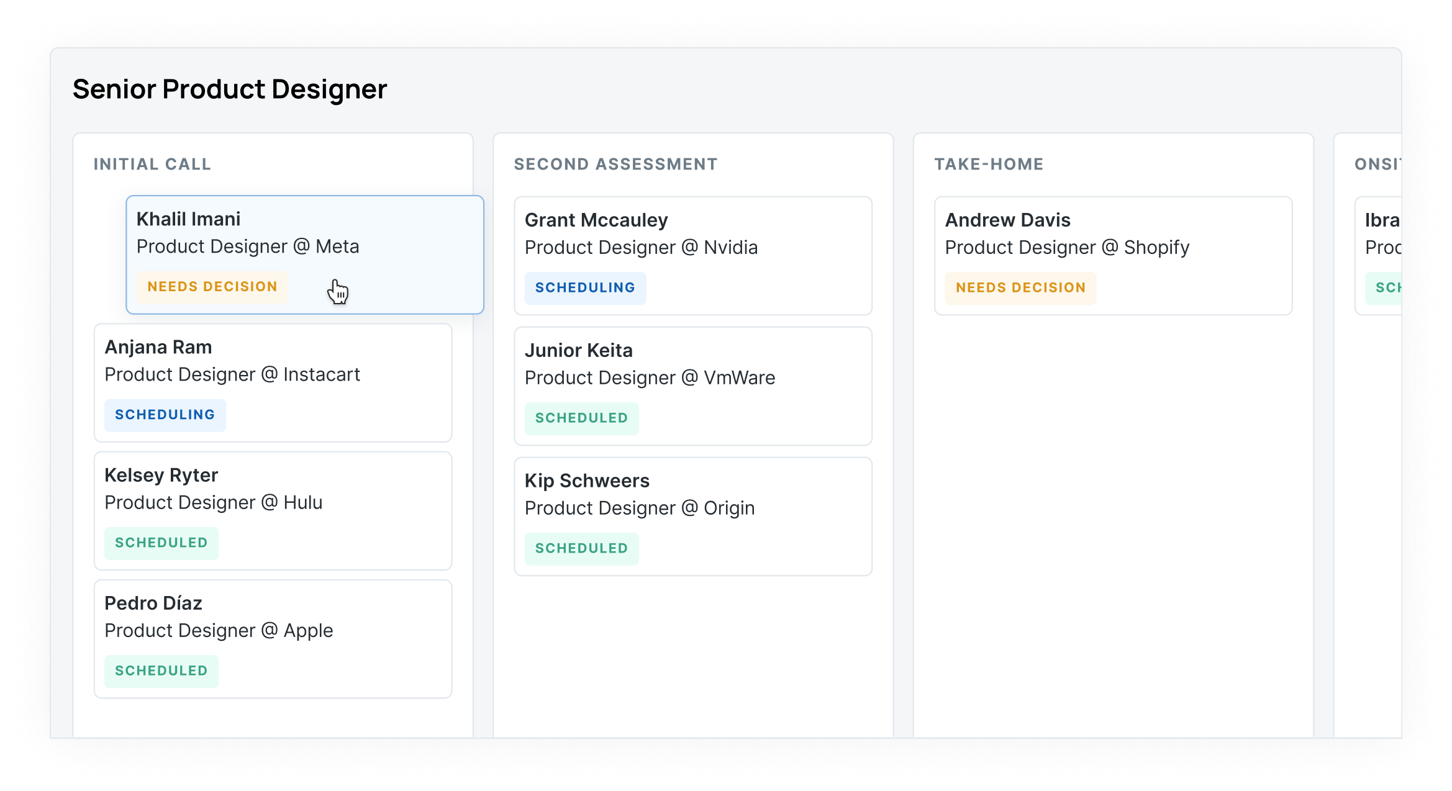Click the SCHEDULING badge on Anjana Ram
Screen dimensions: 1452x791
tap(165, 414)
